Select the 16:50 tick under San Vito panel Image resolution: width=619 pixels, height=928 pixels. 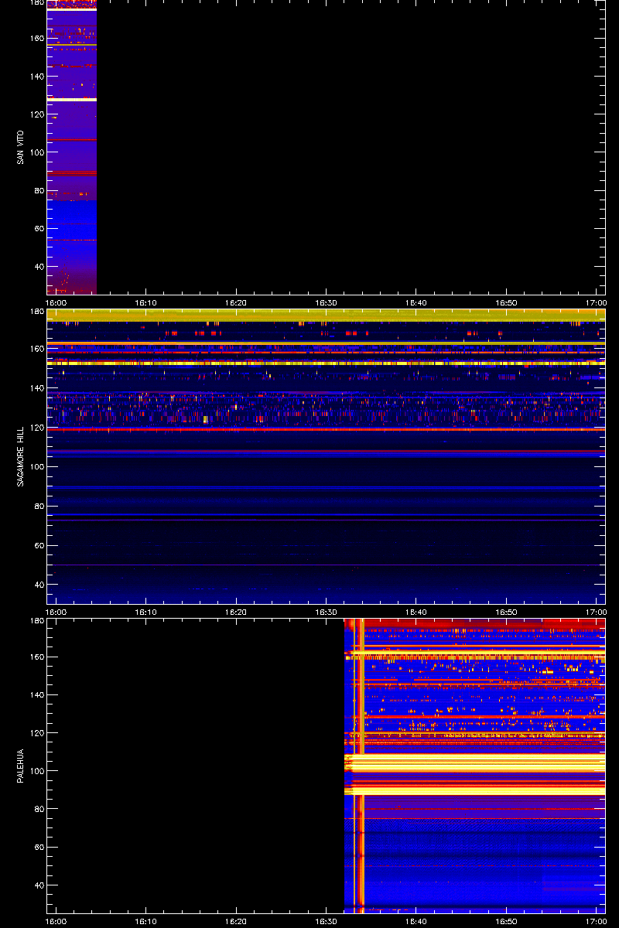[x=506, y=303]
